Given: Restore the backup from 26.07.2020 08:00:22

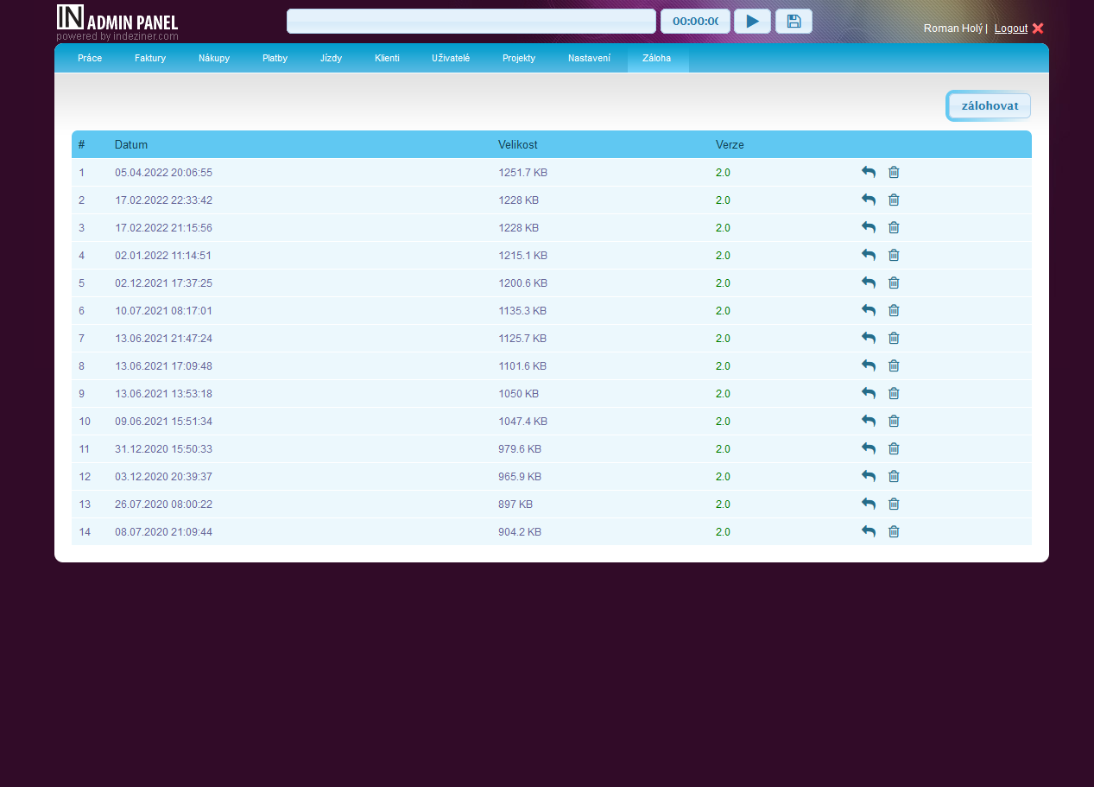Looking at the screenshot, I should 869,504.
